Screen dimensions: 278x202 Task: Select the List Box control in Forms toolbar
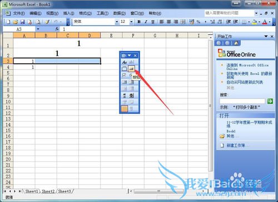point(125,82)
